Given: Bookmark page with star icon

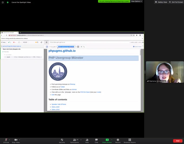Looking at the screenshot, I should coord(134,35).
